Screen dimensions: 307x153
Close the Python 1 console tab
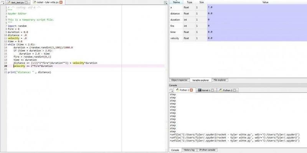coord(191,90)
